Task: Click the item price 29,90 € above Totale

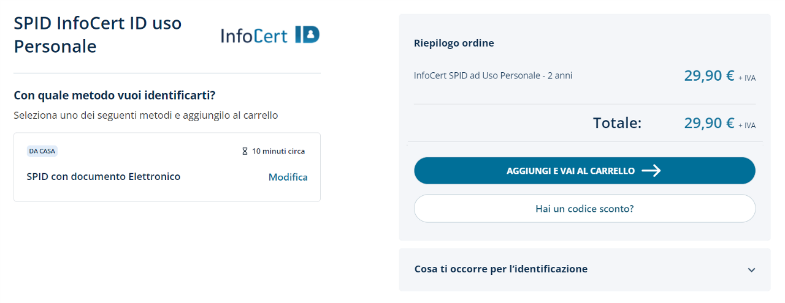Action: click(x=709, y=76)
